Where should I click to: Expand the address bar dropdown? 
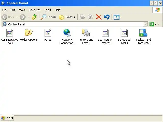coord(145,24)
